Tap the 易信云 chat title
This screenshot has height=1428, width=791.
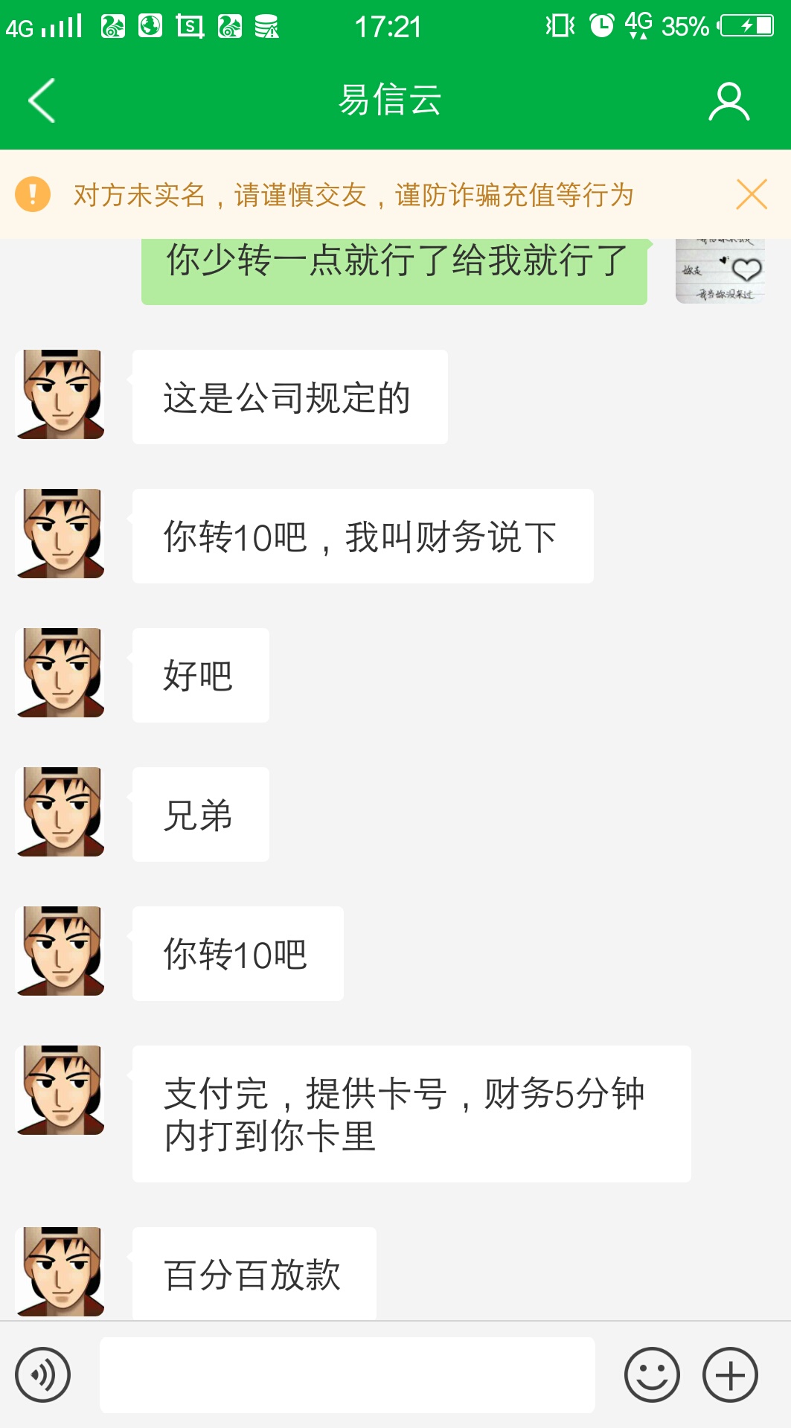tap(390, 100)
